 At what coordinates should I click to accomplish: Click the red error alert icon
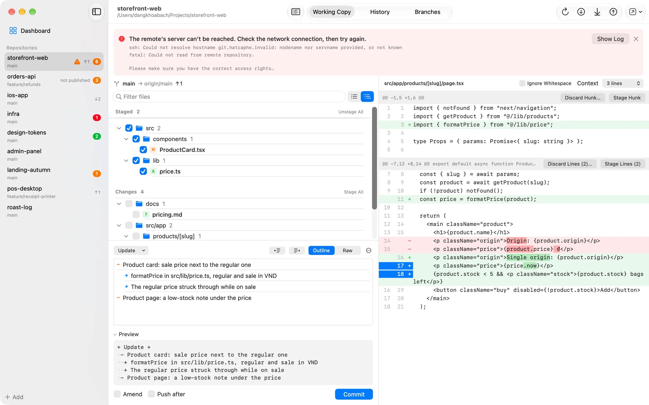coord(122,39)
